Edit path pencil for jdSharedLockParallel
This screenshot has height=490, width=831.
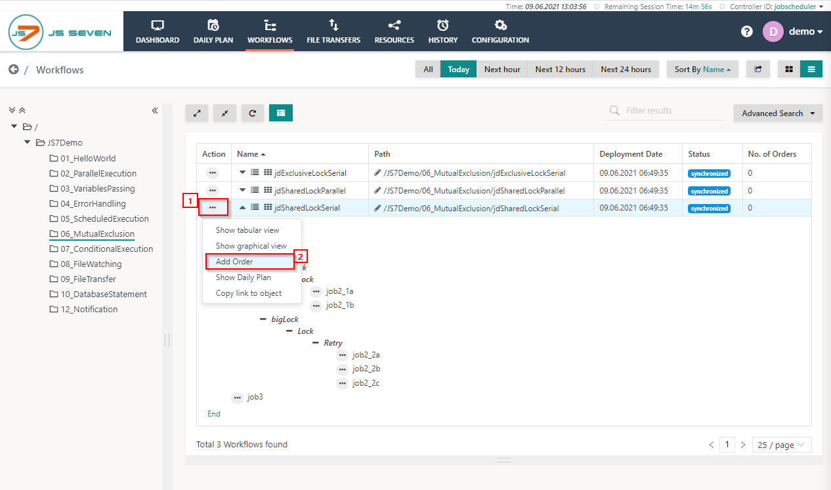point(377,191)
